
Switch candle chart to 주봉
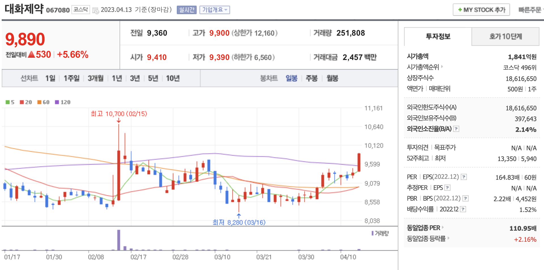point(311,78)
